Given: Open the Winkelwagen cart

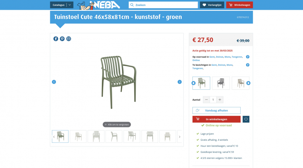Looking at the screenshot, I should (239, 5).
